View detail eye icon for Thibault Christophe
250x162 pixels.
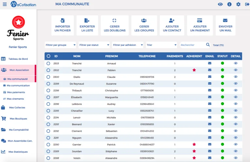click(236, 90)
